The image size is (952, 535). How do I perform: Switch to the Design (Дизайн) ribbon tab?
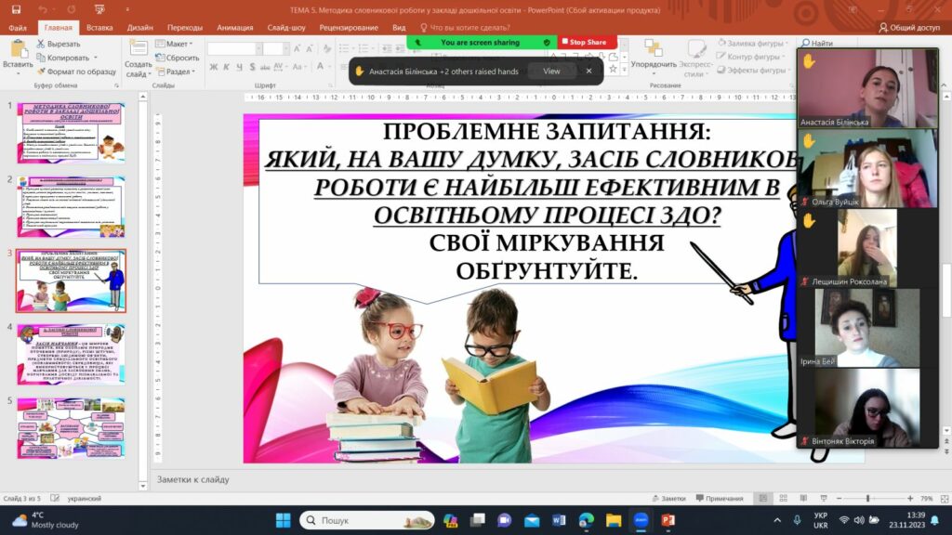tap(140, 27)
